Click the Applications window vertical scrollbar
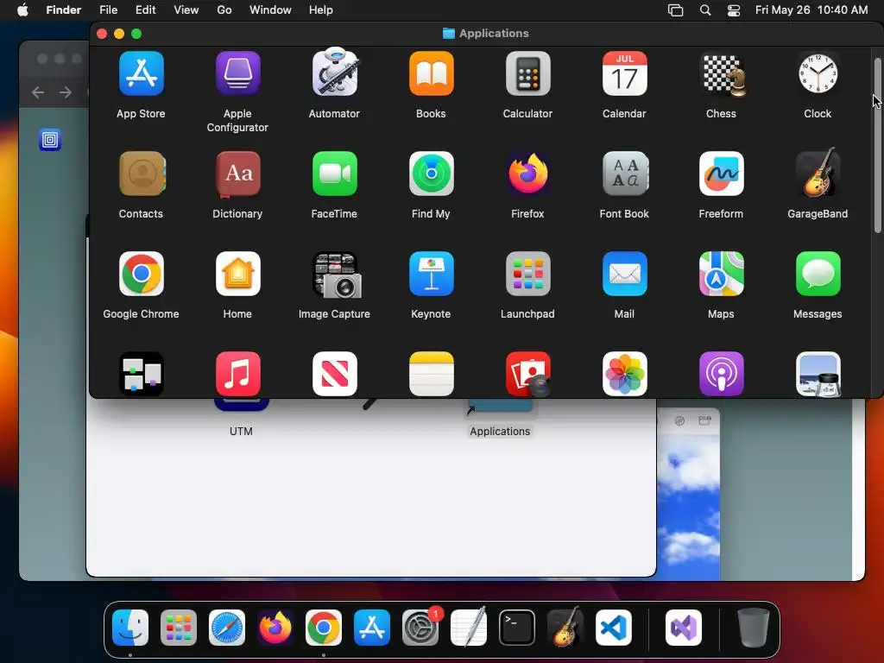 (x=877, y=145)
